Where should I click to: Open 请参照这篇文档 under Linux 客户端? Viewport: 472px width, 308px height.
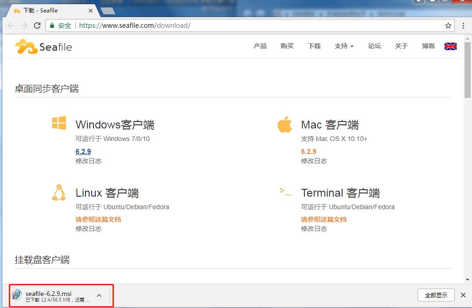pos(98,219)
